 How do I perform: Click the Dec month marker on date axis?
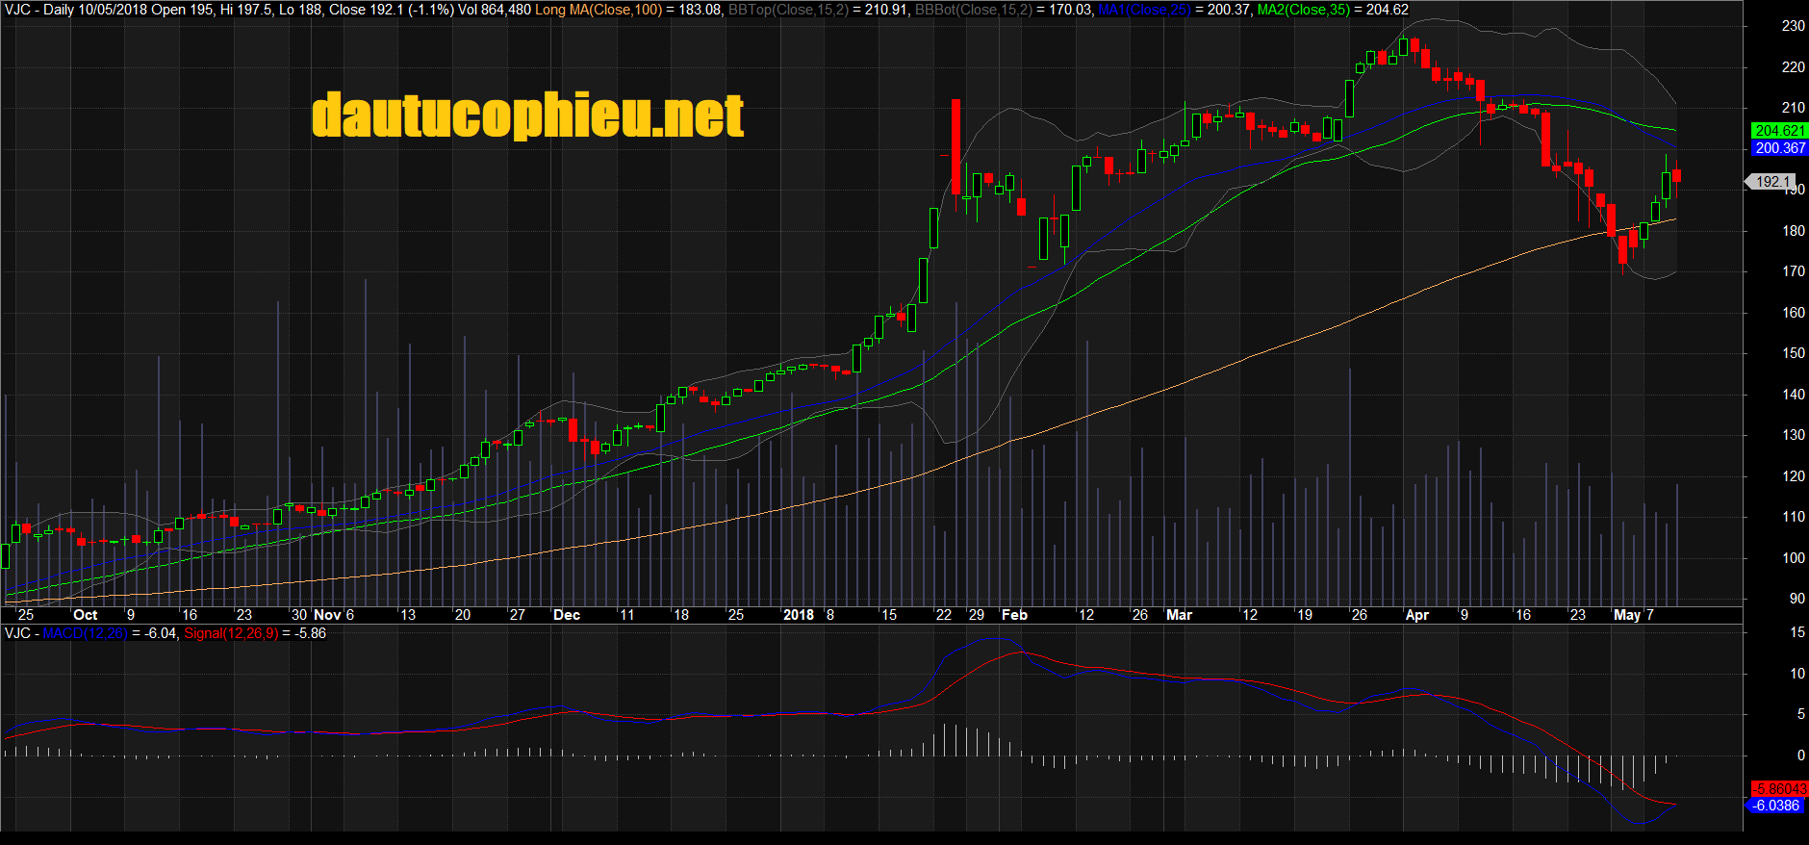[x=566, y=615]
